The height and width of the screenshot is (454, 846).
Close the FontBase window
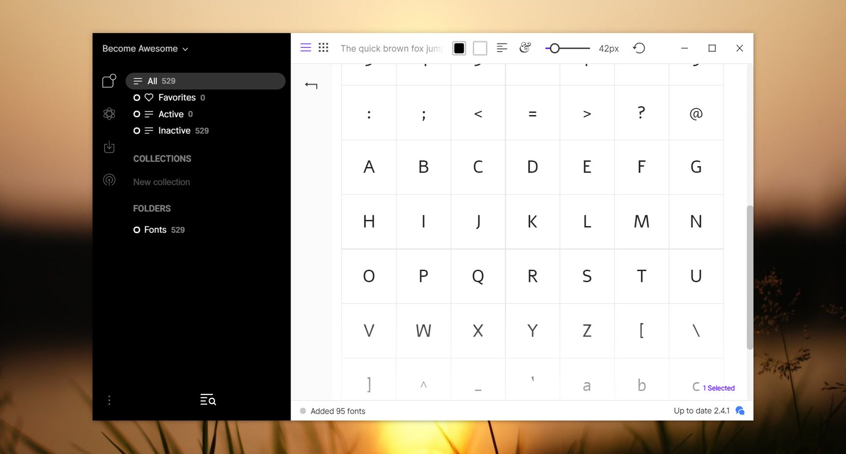pos(739,48)
